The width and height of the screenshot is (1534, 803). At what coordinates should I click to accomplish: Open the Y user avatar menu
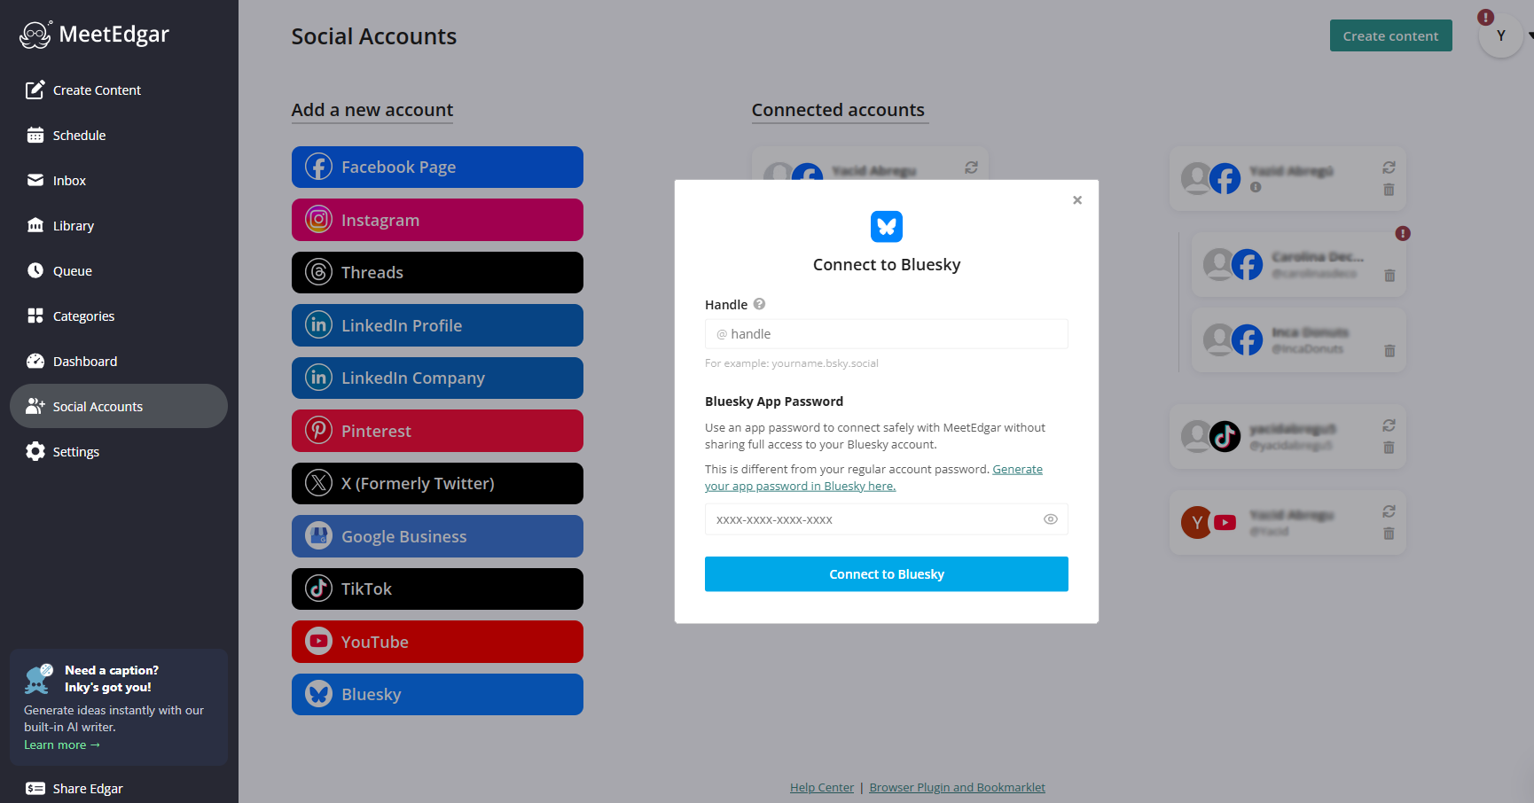[x=1501, y=35]
